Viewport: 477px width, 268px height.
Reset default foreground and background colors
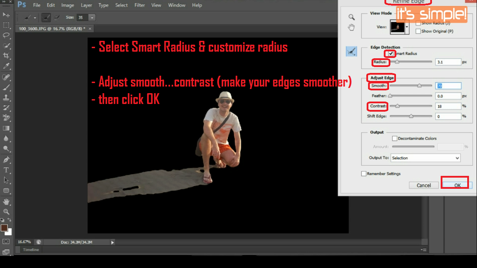[2, 220]
